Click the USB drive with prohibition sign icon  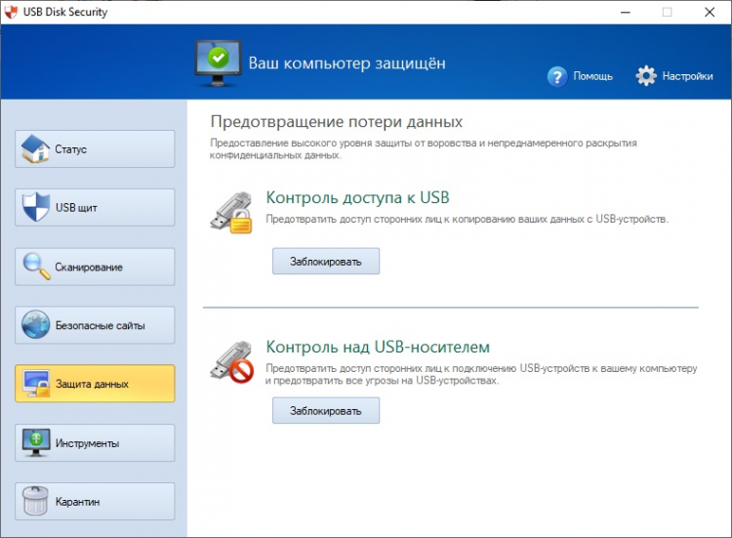(x=232, y=362)
